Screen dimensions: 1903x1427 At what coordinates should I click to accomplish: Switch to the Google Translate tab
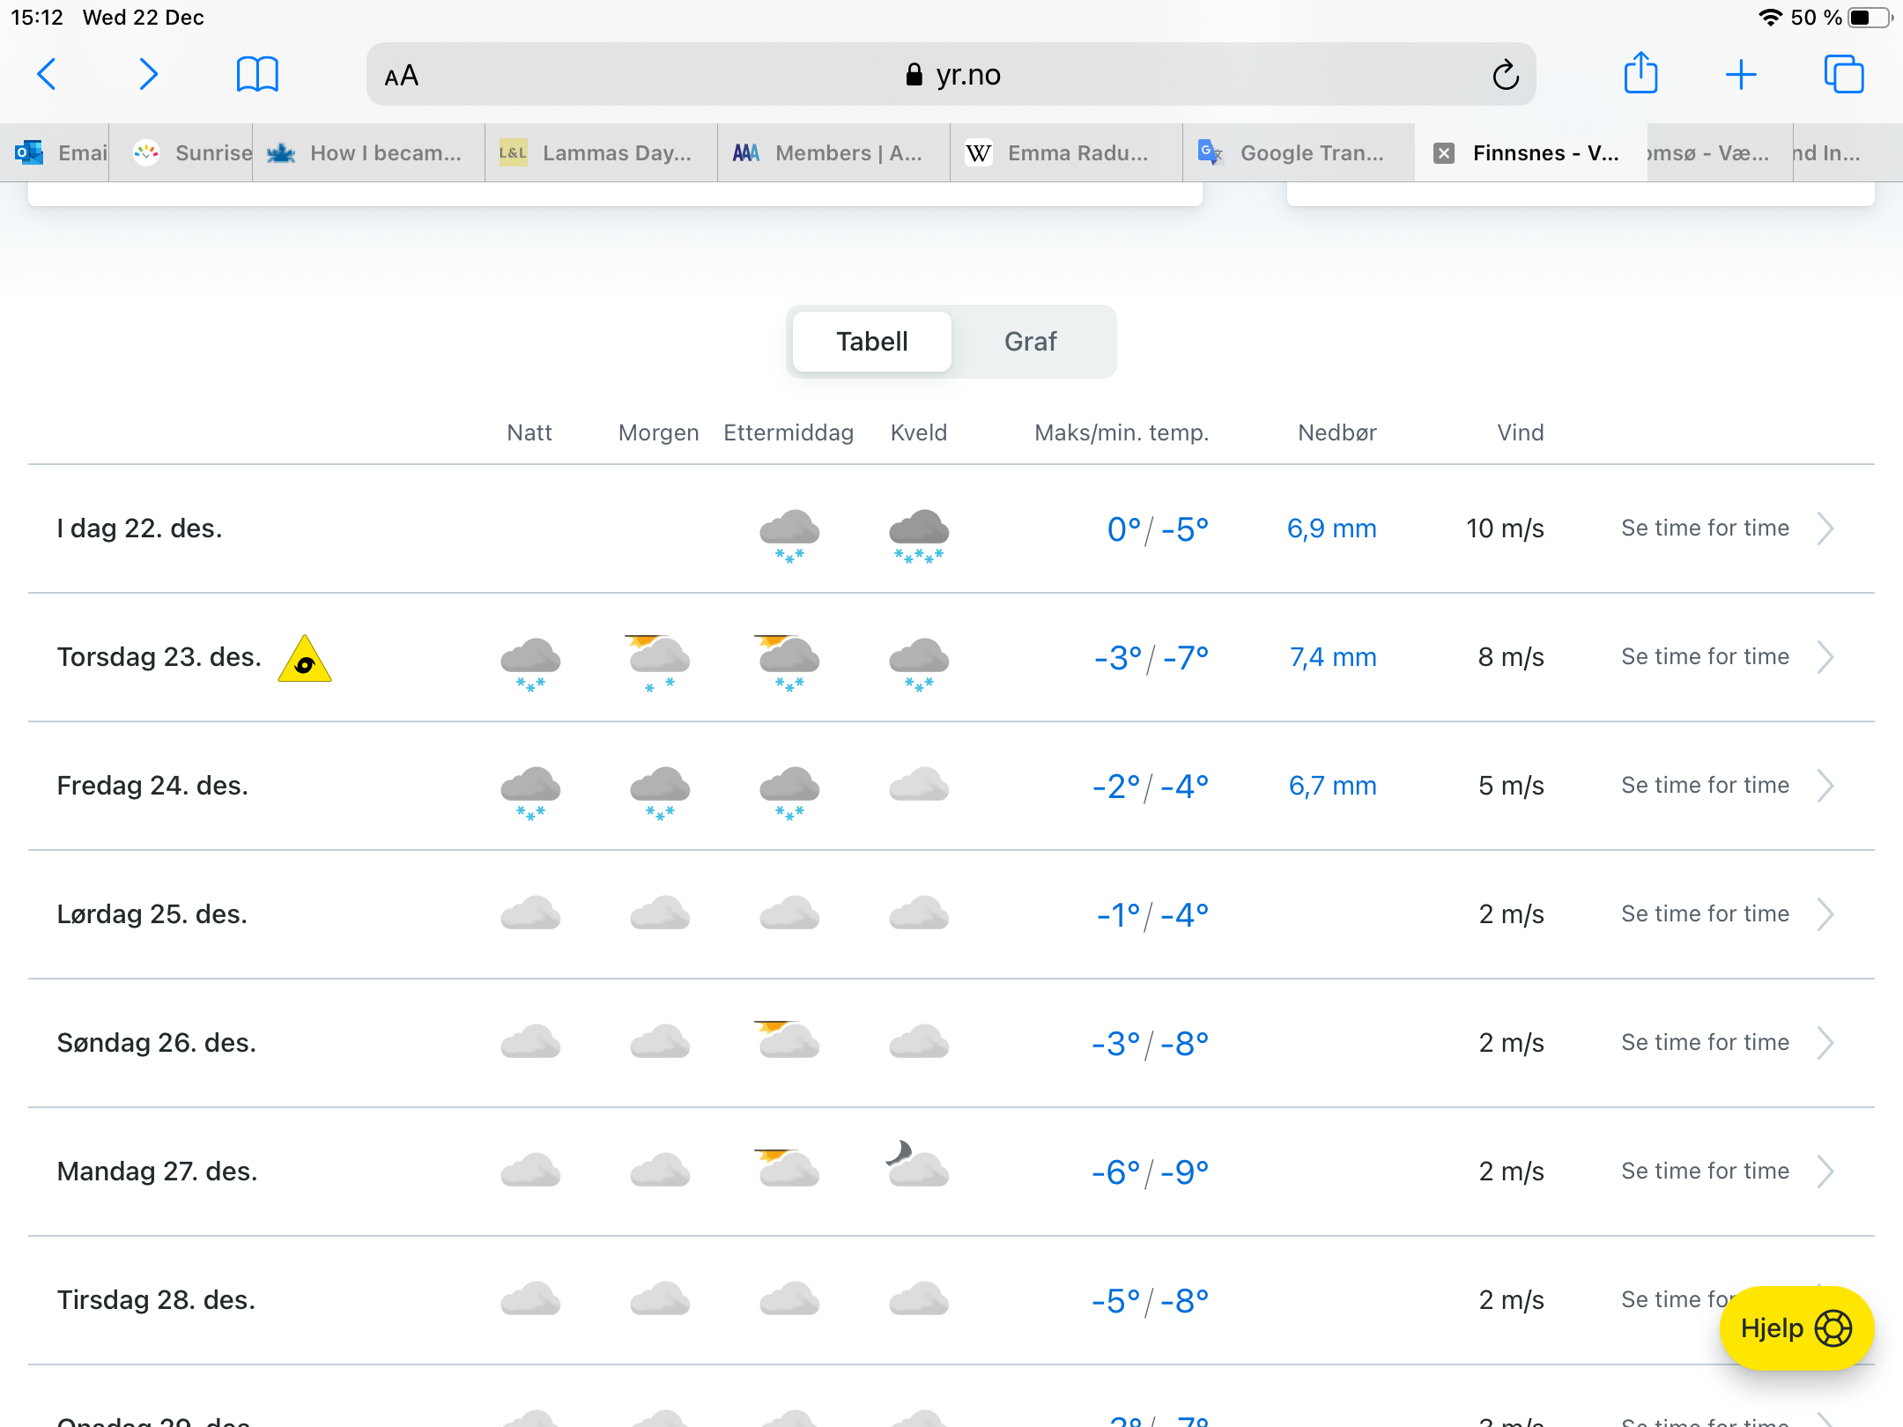pyautogui.click(x=1299, y=153)
